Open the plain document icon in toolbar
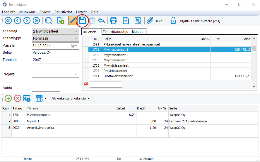The width and height of the screenshot is (260, 162). [126, 21]
